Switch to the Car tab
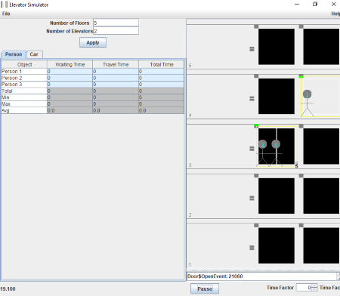340x296 pixels. (x=34, y=54)
